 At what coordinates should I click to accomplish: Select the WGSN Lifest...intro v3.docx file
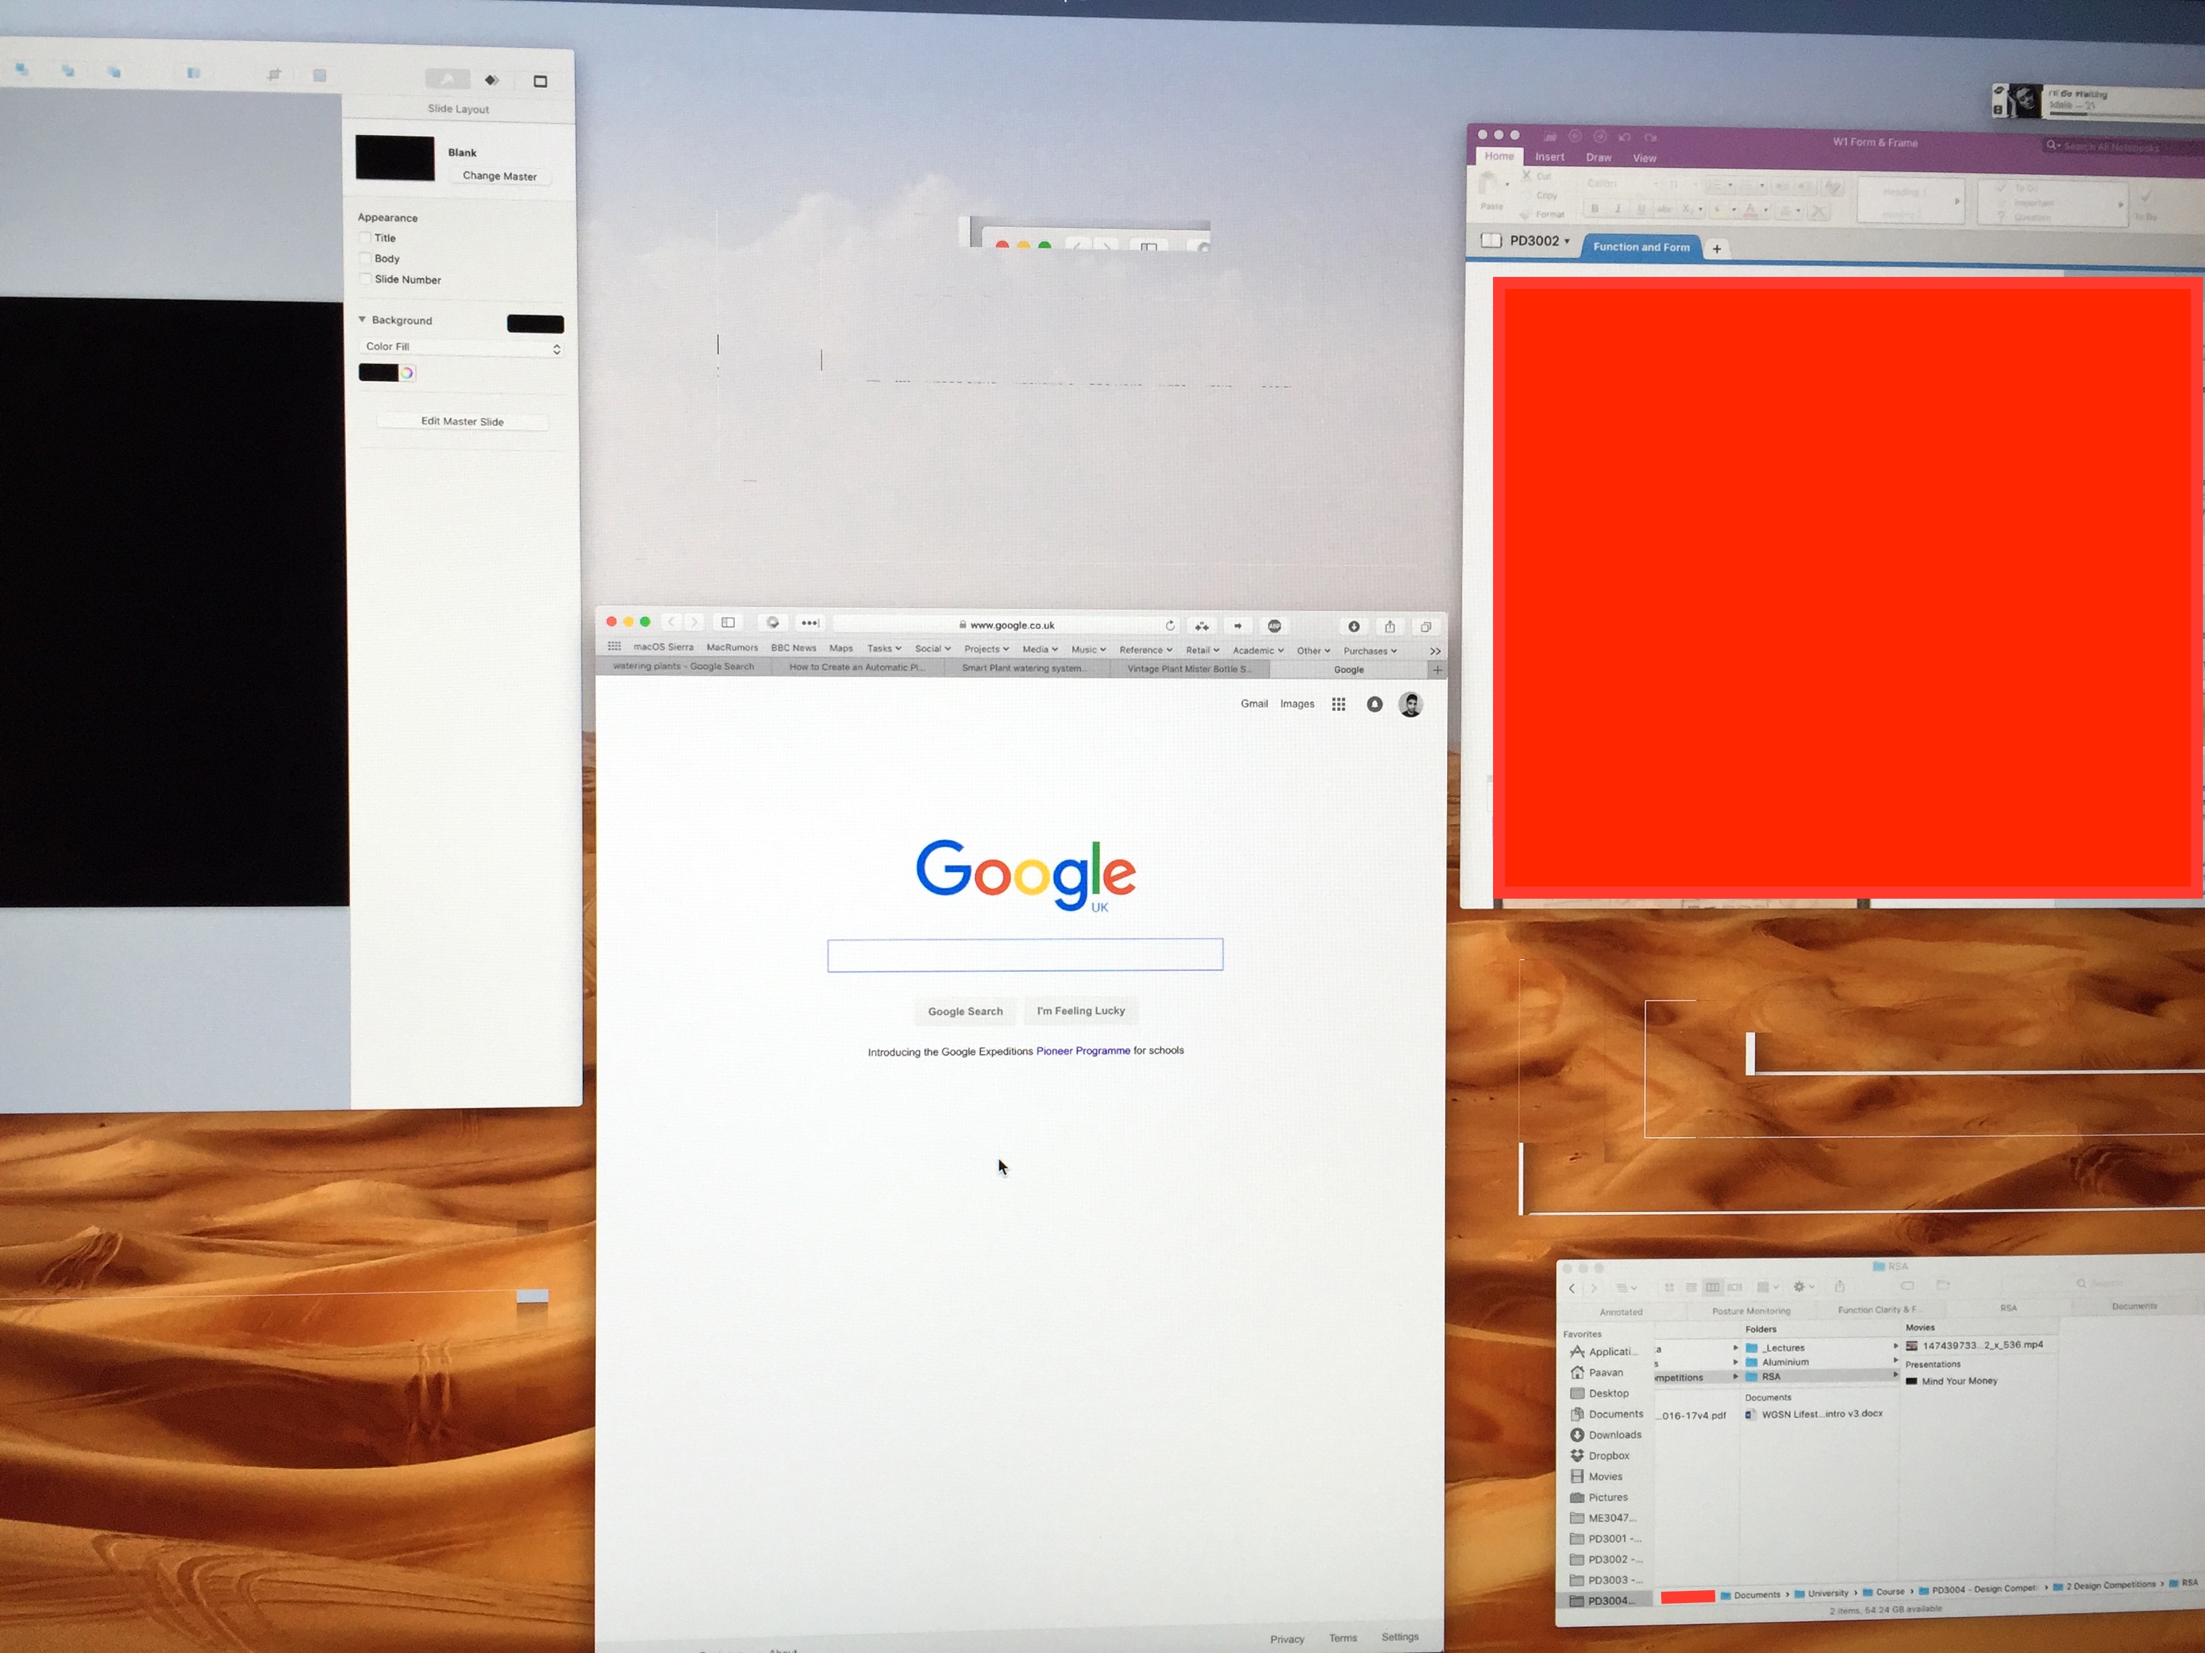[1815, 1414]
